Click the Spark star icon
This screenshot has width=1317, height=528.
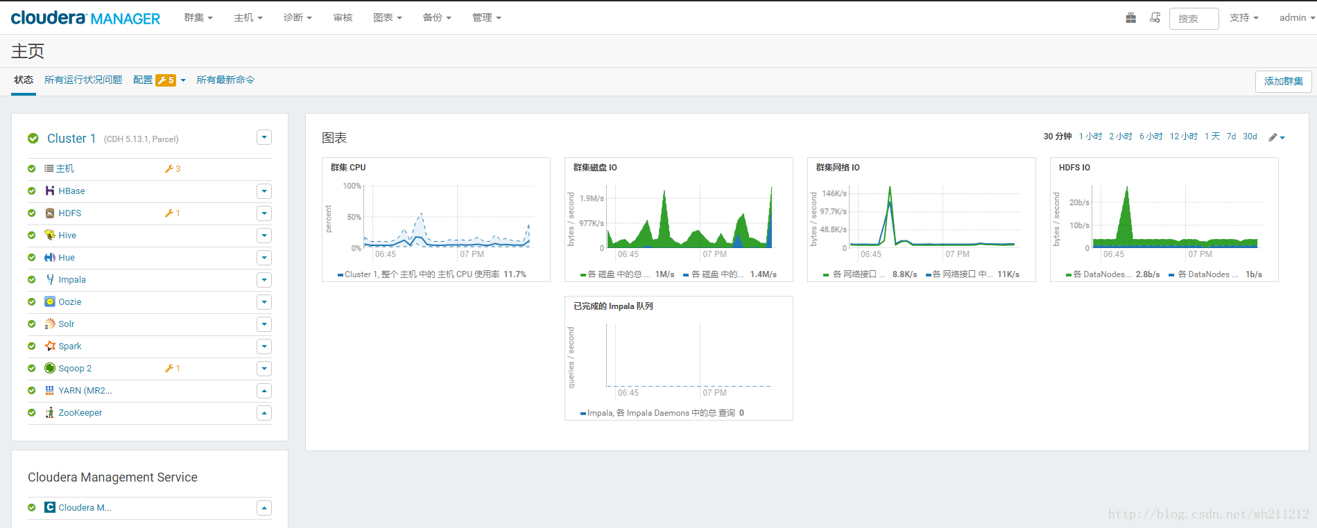(50, 346)
